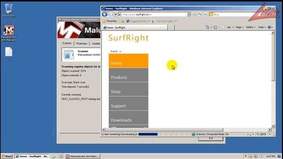Switch to Scanner tab in Malwarebytes
The height and width of the screenshot is (159, 283).
pos(67,43)
